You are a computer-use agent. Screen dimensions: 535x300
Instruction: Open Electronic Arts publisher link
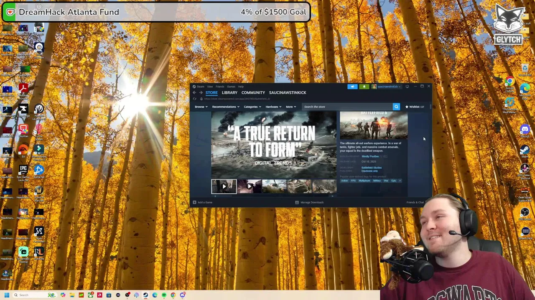point(369,171)
